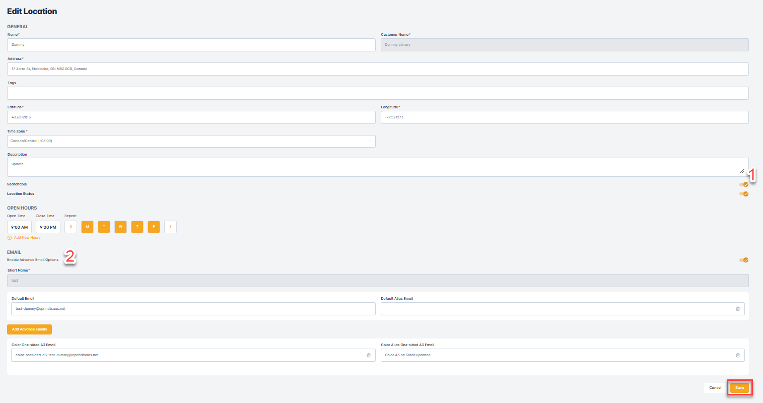Screen dimensions: 763x403
Task: Click the Add Advance Emails button
Action: 29,329
